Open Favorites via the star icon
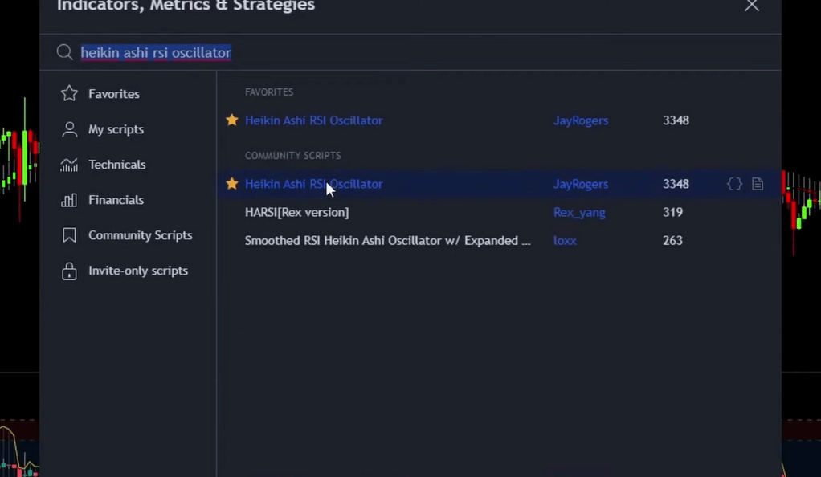The width and height of the screenshot is (821, 477). click(x=69, y=94)
